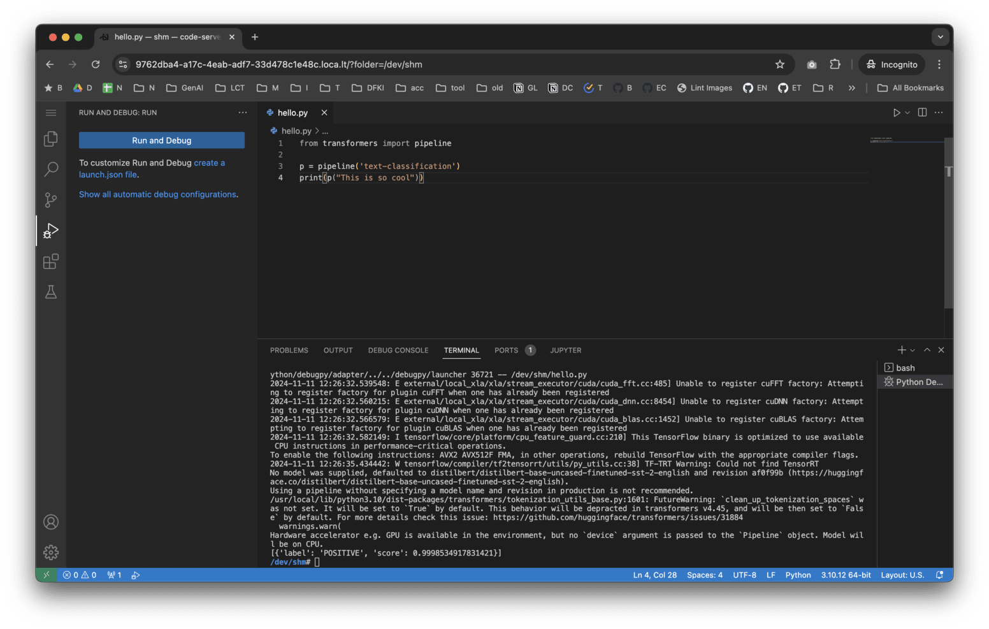
Task: Open the Extensions view icon
Action: pyautogui.click(x=50, y=261)
